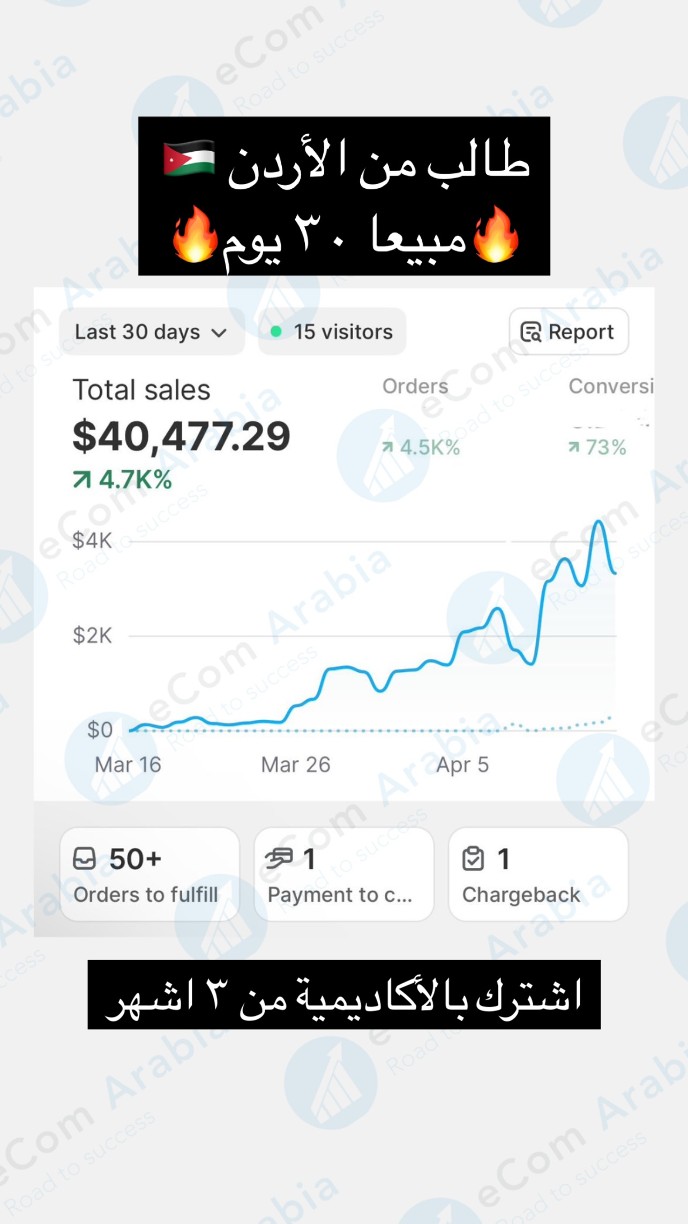Click the "Mar 26" date label on chart
The height and width of the screenshot is (1224, 688).
click(295, 764)
